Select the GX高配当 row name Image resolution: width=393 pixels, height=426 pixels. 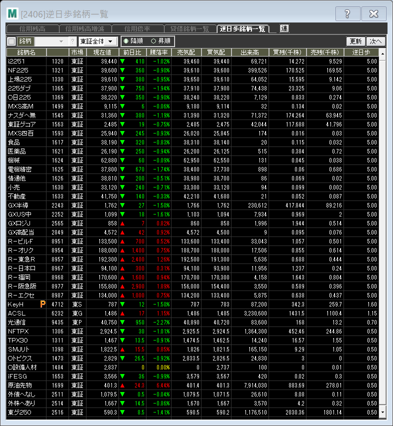tap(21, 232)
